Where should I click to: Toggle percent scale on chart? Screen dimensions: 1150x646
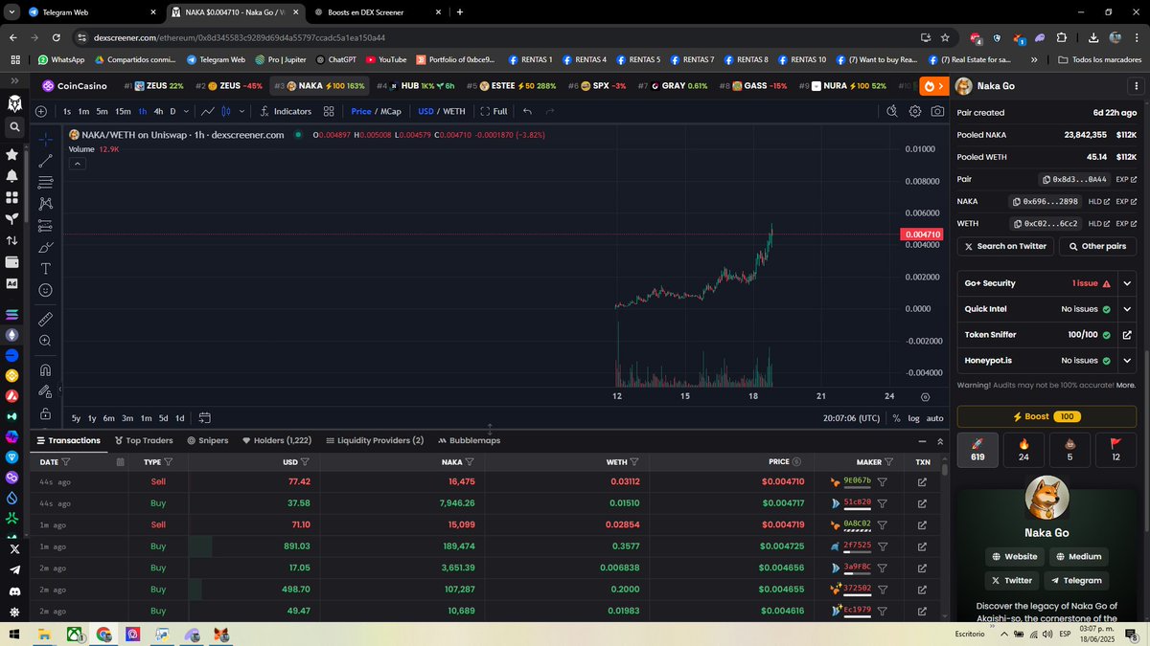896,418
